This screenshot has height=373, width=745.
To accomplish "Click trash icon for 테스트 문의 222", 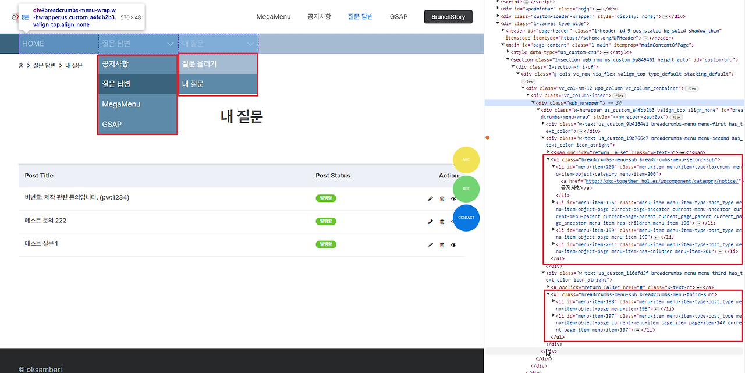I will click(442, 221).
